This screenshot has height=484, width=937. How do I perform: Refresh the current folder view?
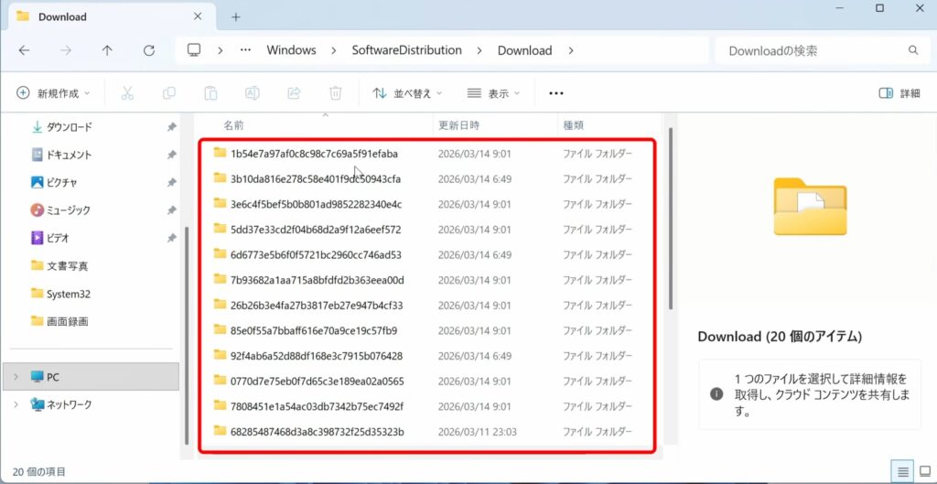(x=149, y=50)
